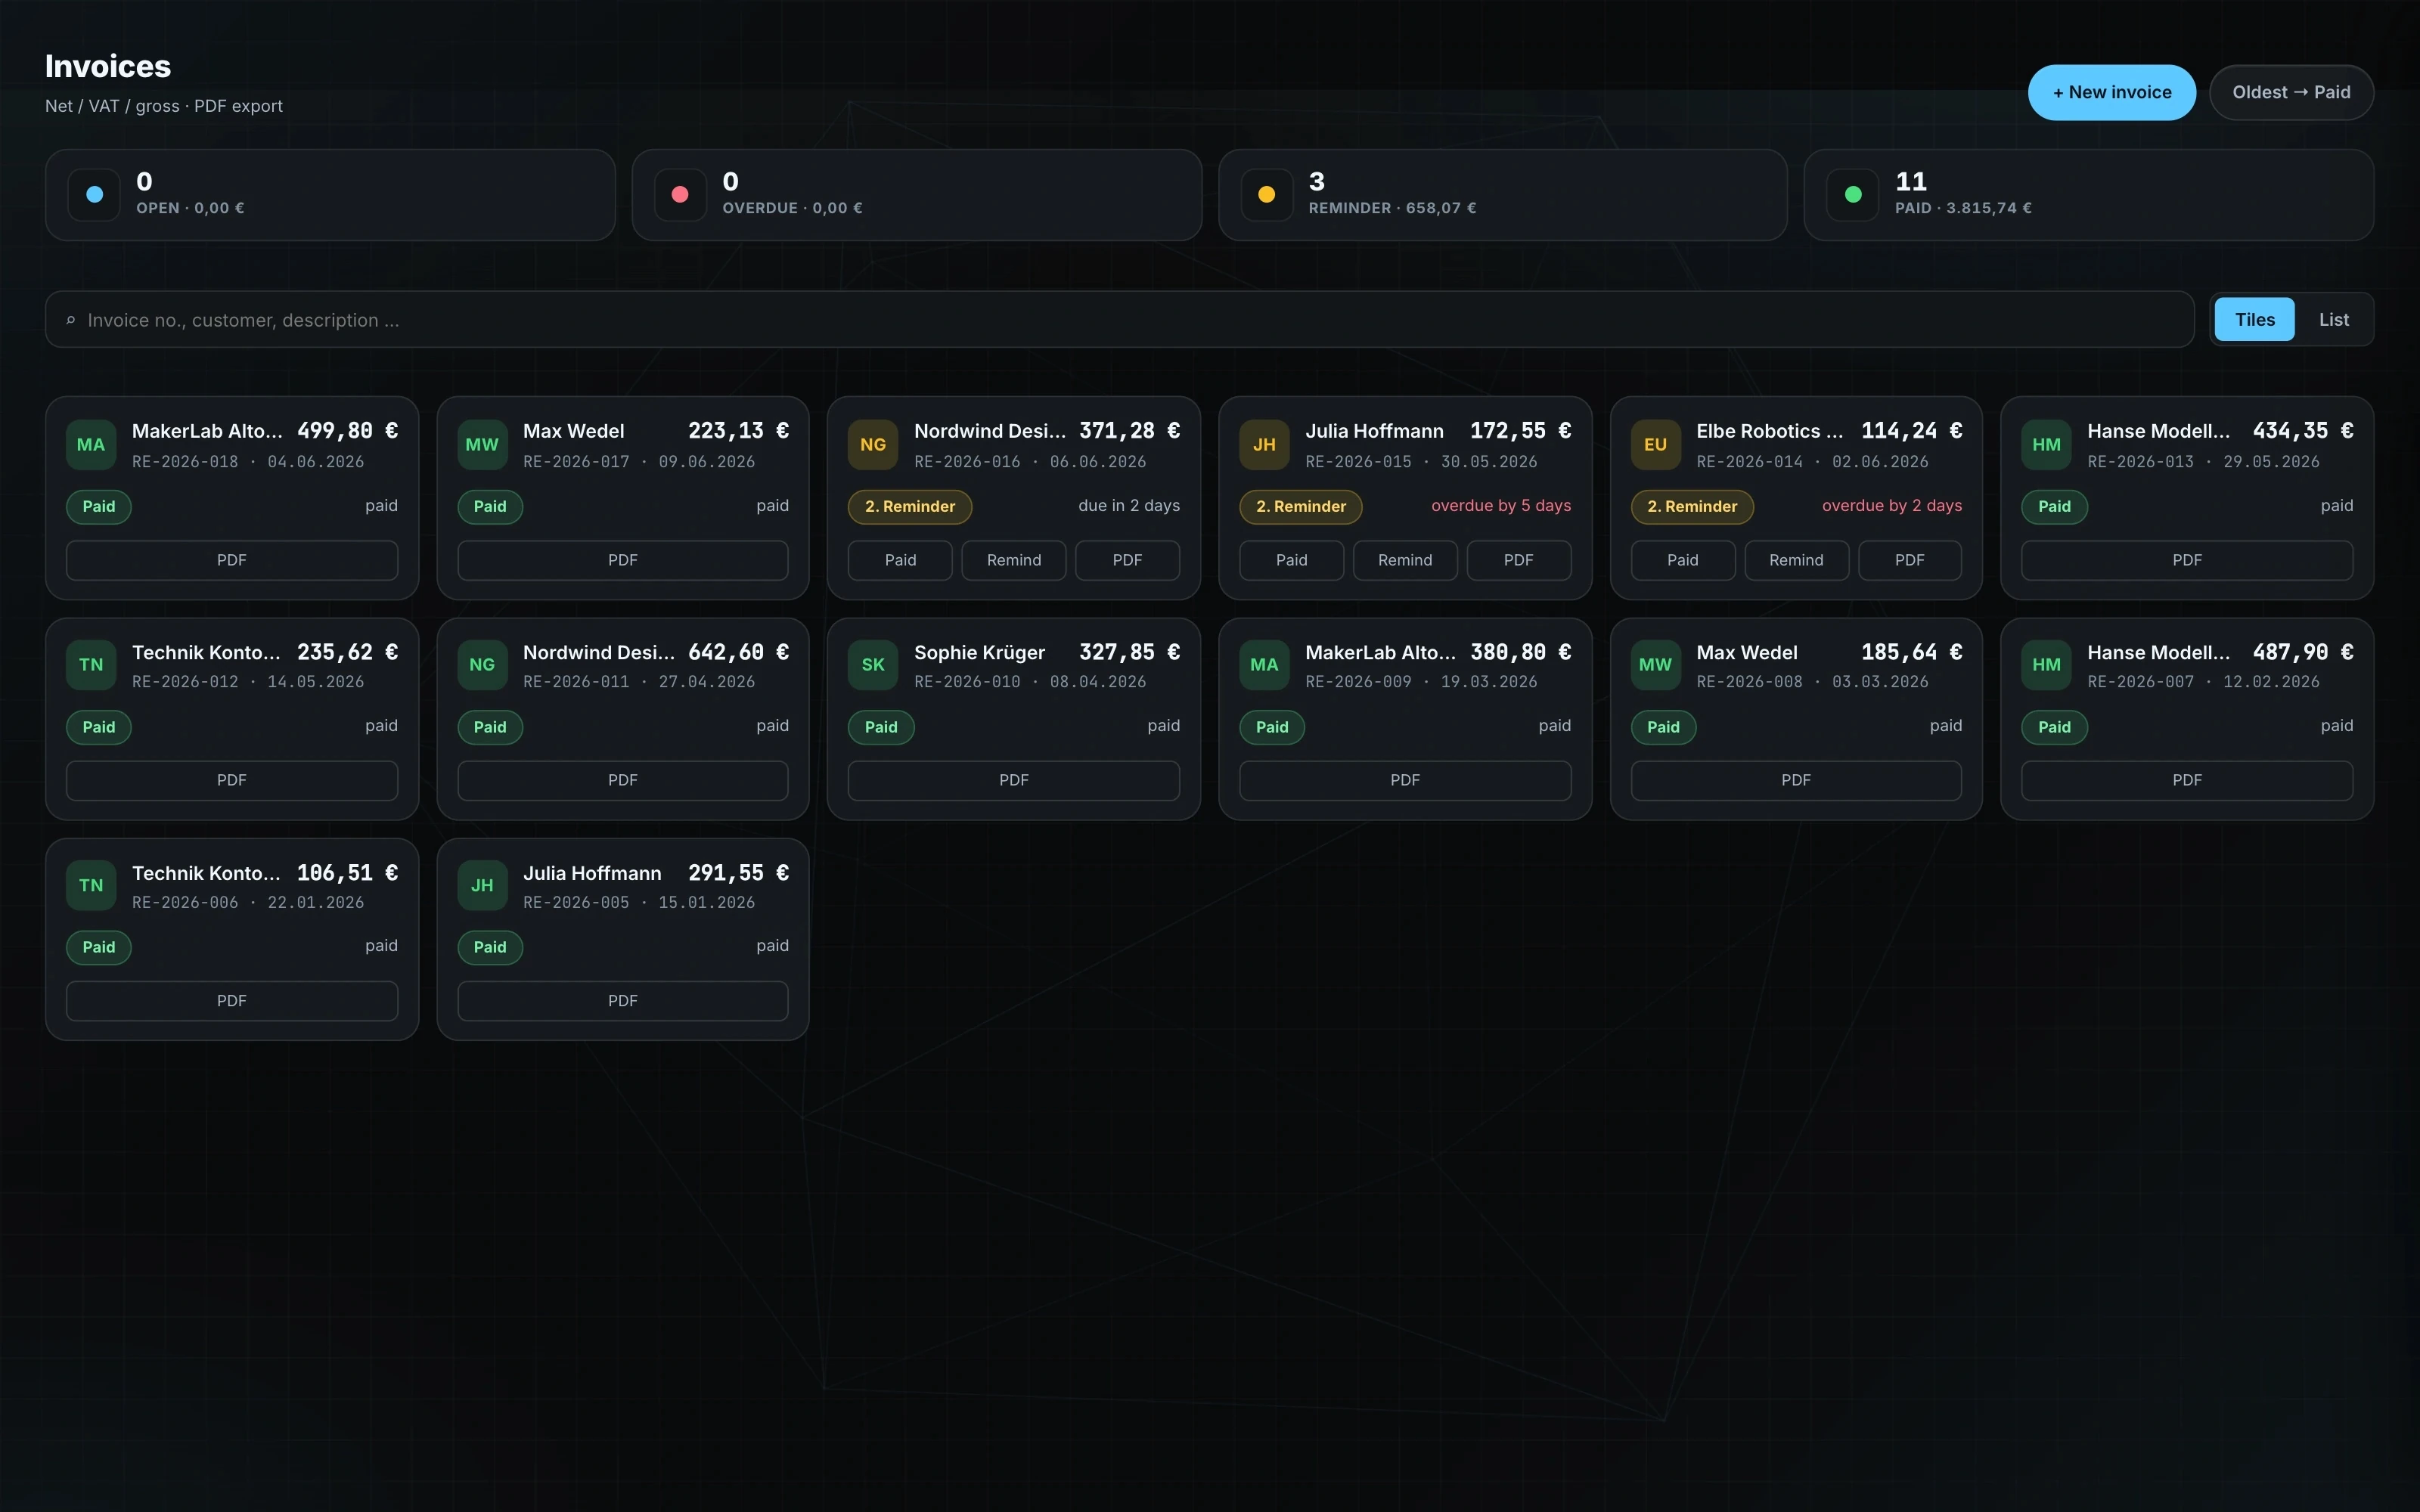2420x1512 pixels.
Task: Focus the invoice search field
Action: [1119, 320]
